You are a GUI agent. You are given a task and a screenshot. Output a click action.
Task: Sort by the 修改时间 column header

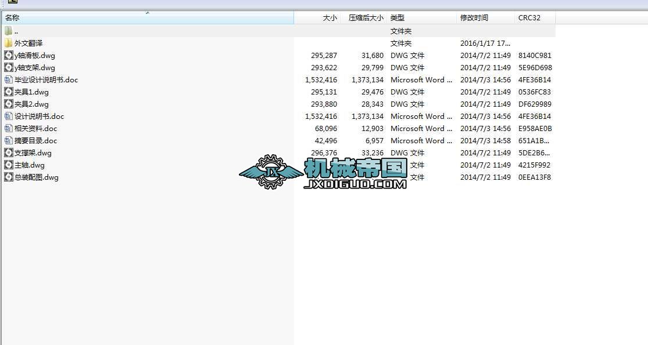486,18
